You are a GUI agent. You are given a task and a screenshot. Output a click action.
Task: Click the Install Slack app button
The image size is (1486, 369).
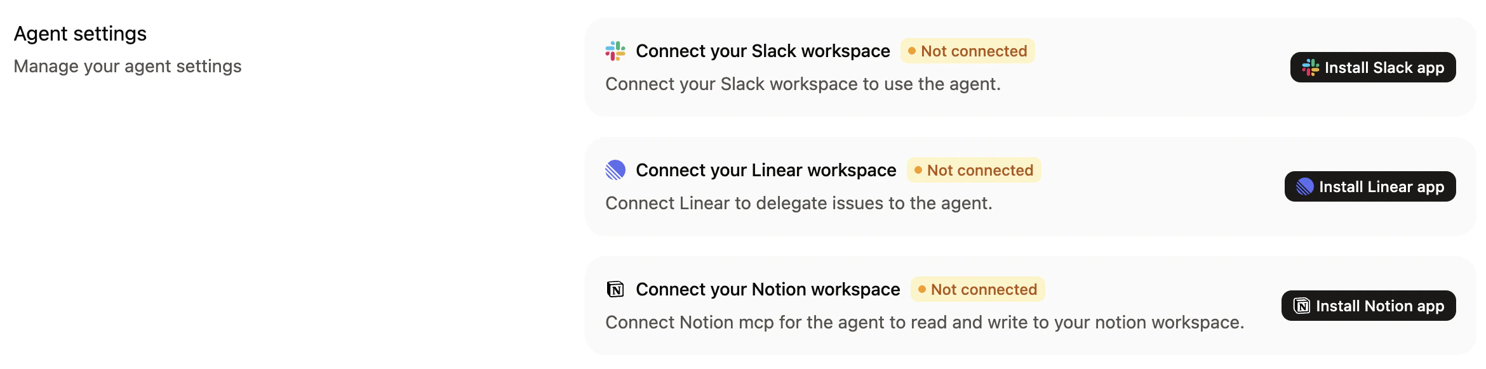click(x=1373, y=67)
